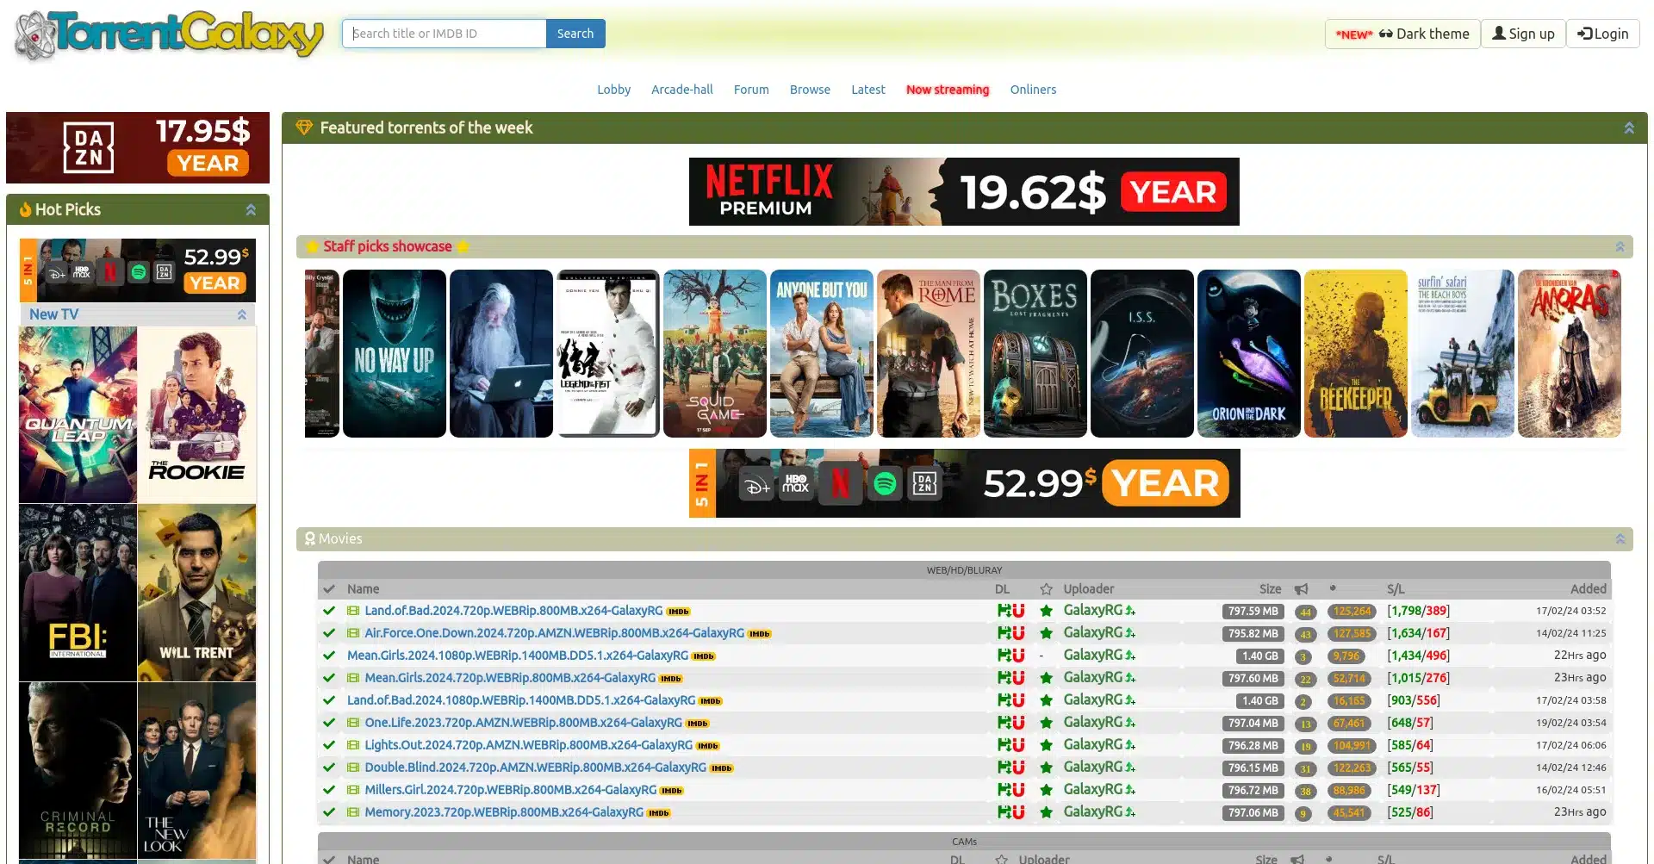Click the TorrentGalaxy logo
This screenshot has height=864, width=1654.
169,35
